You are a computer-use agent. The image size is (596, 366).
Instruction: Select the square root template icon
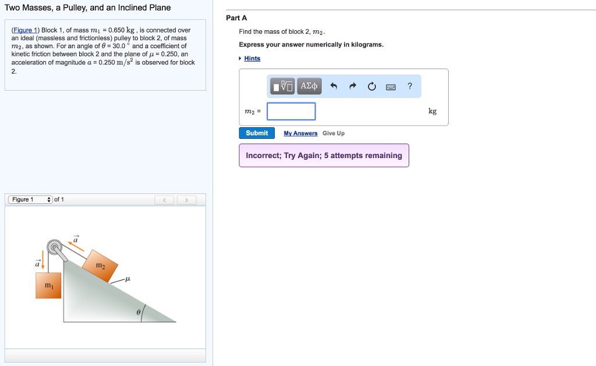pos(283,86)
